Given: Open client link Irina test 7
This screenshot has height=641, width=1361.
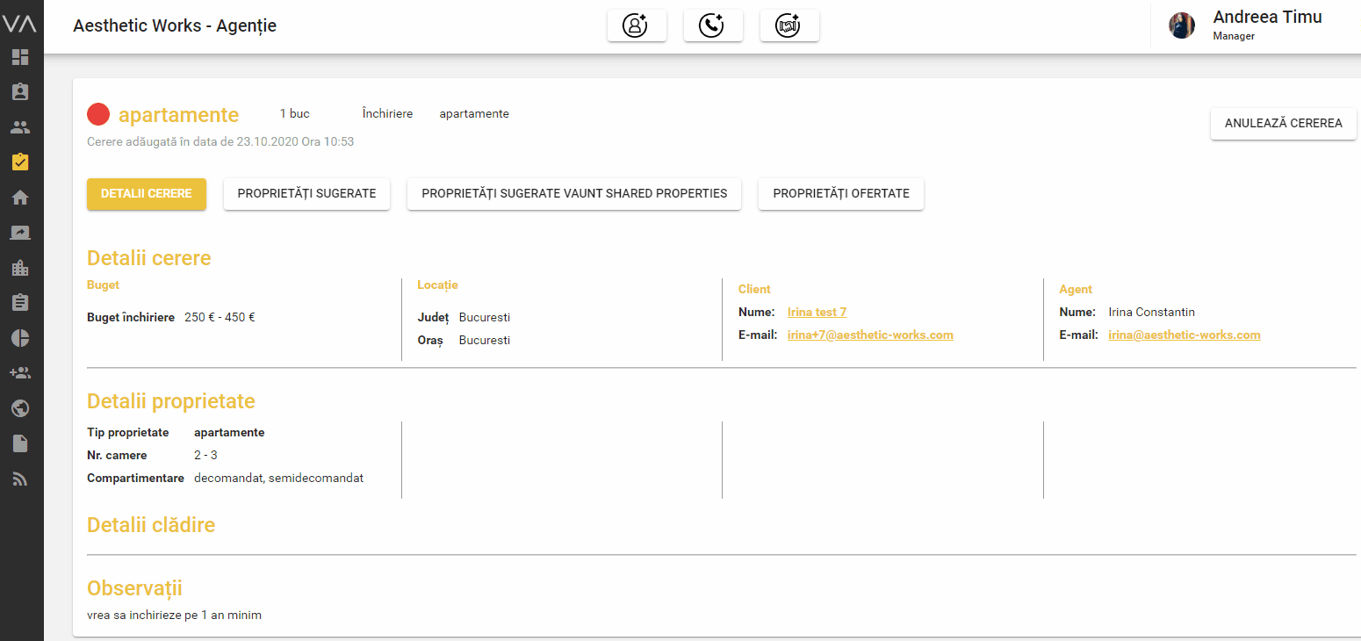Looking at the screenshot, I should click(x=817, y=312).
